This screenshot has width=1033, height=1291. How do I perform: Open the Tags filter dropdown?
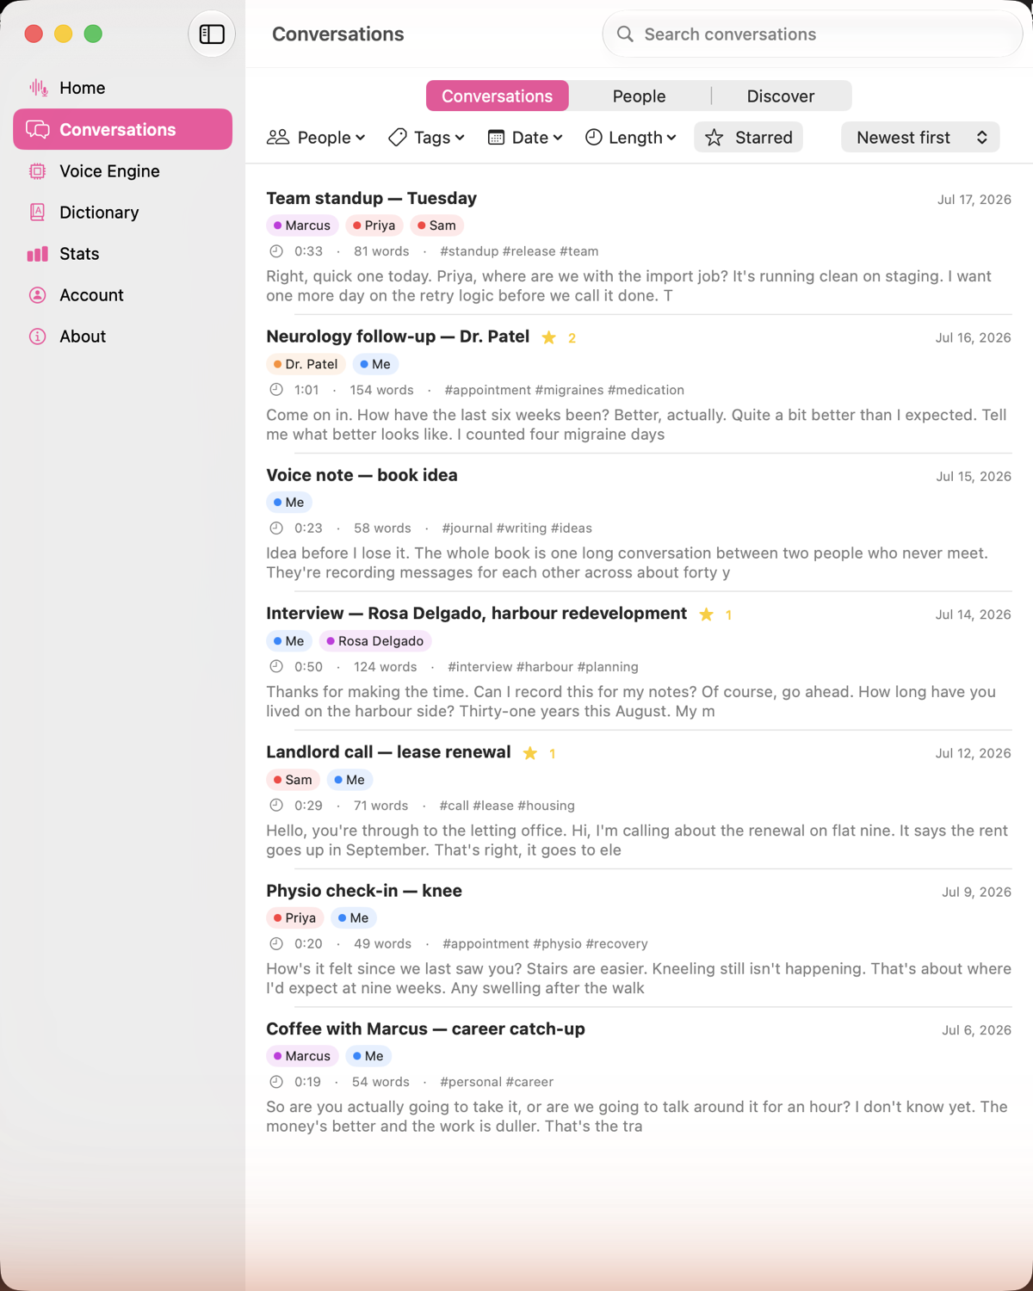tap(427, 138)
